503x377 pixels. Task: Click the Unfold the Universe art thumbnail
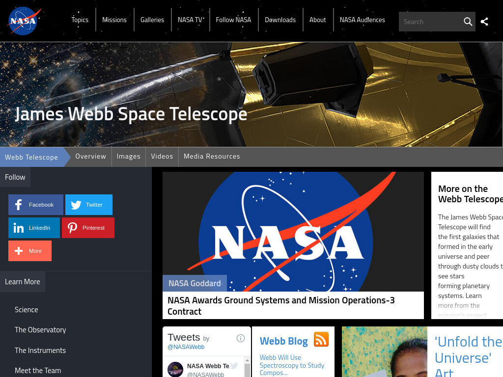click(385, 352)
